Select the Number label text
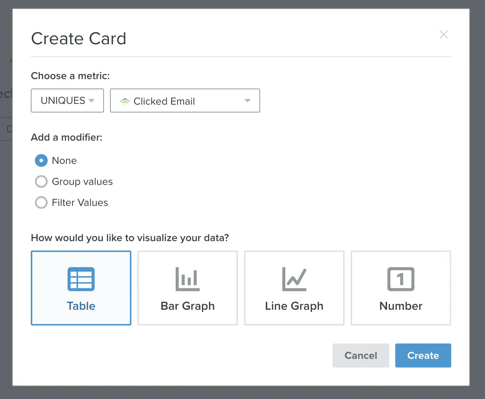 tap(401, 306)
